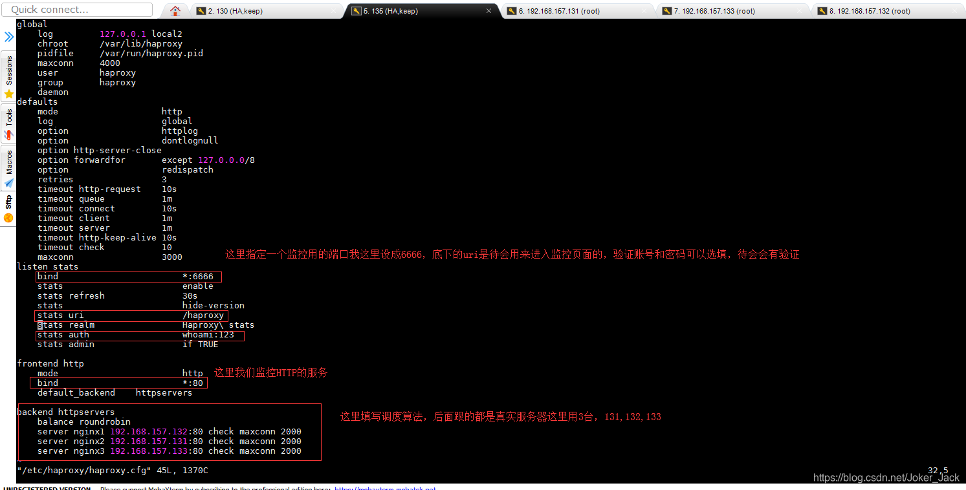Click the 'frontend http' line
966x490 pixels.
pyautogui.click(x=50, y=363)
